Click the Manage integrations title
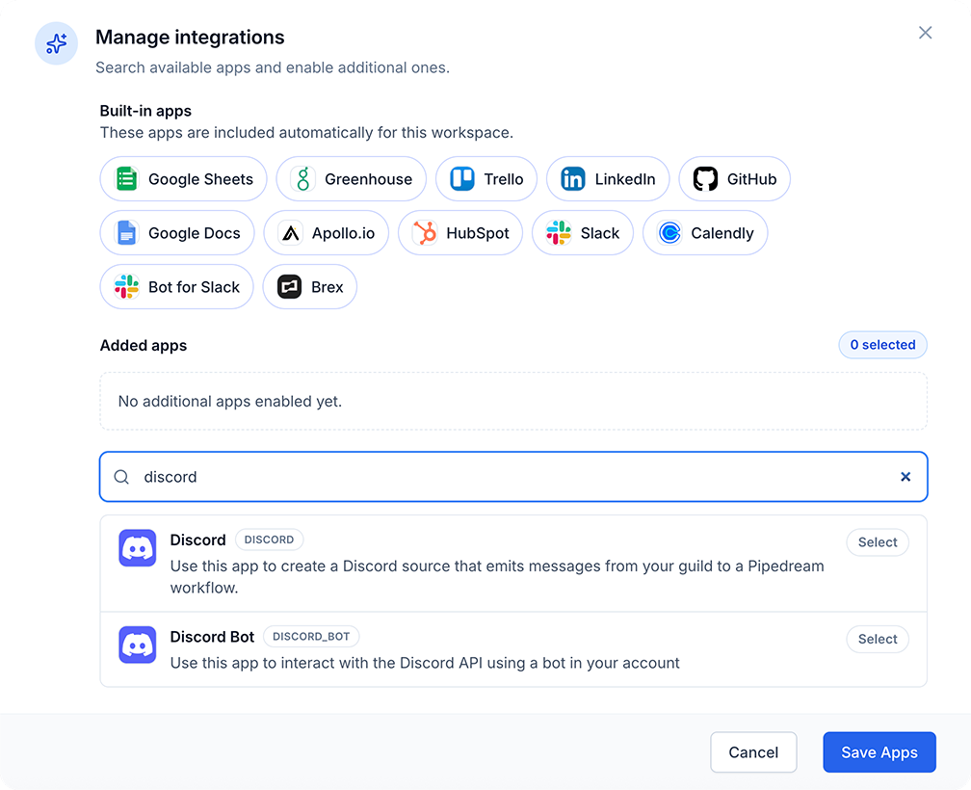The height and width of the screenshot is (790, 971). [x=190, y=38]
